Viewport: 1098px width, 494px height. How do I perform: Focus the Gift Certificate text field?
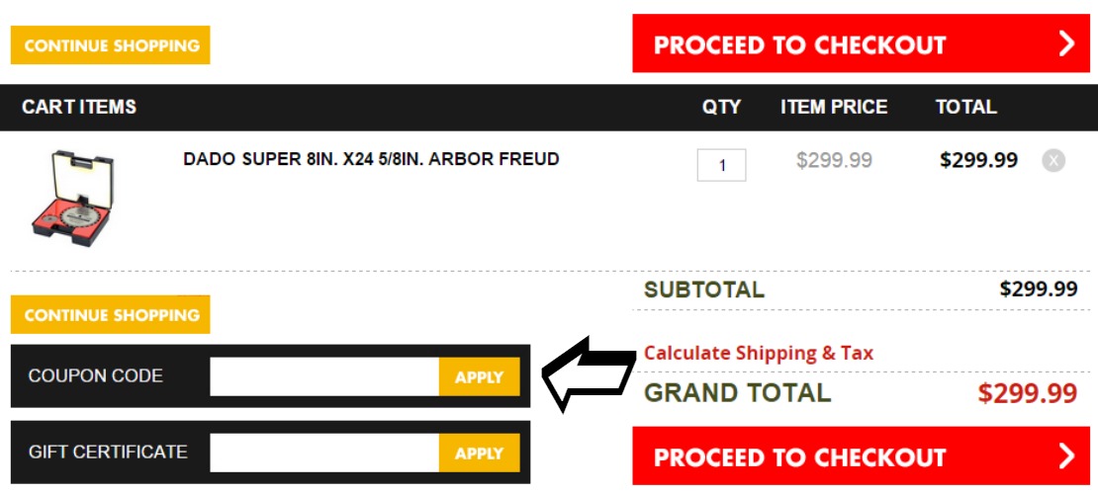324,453
